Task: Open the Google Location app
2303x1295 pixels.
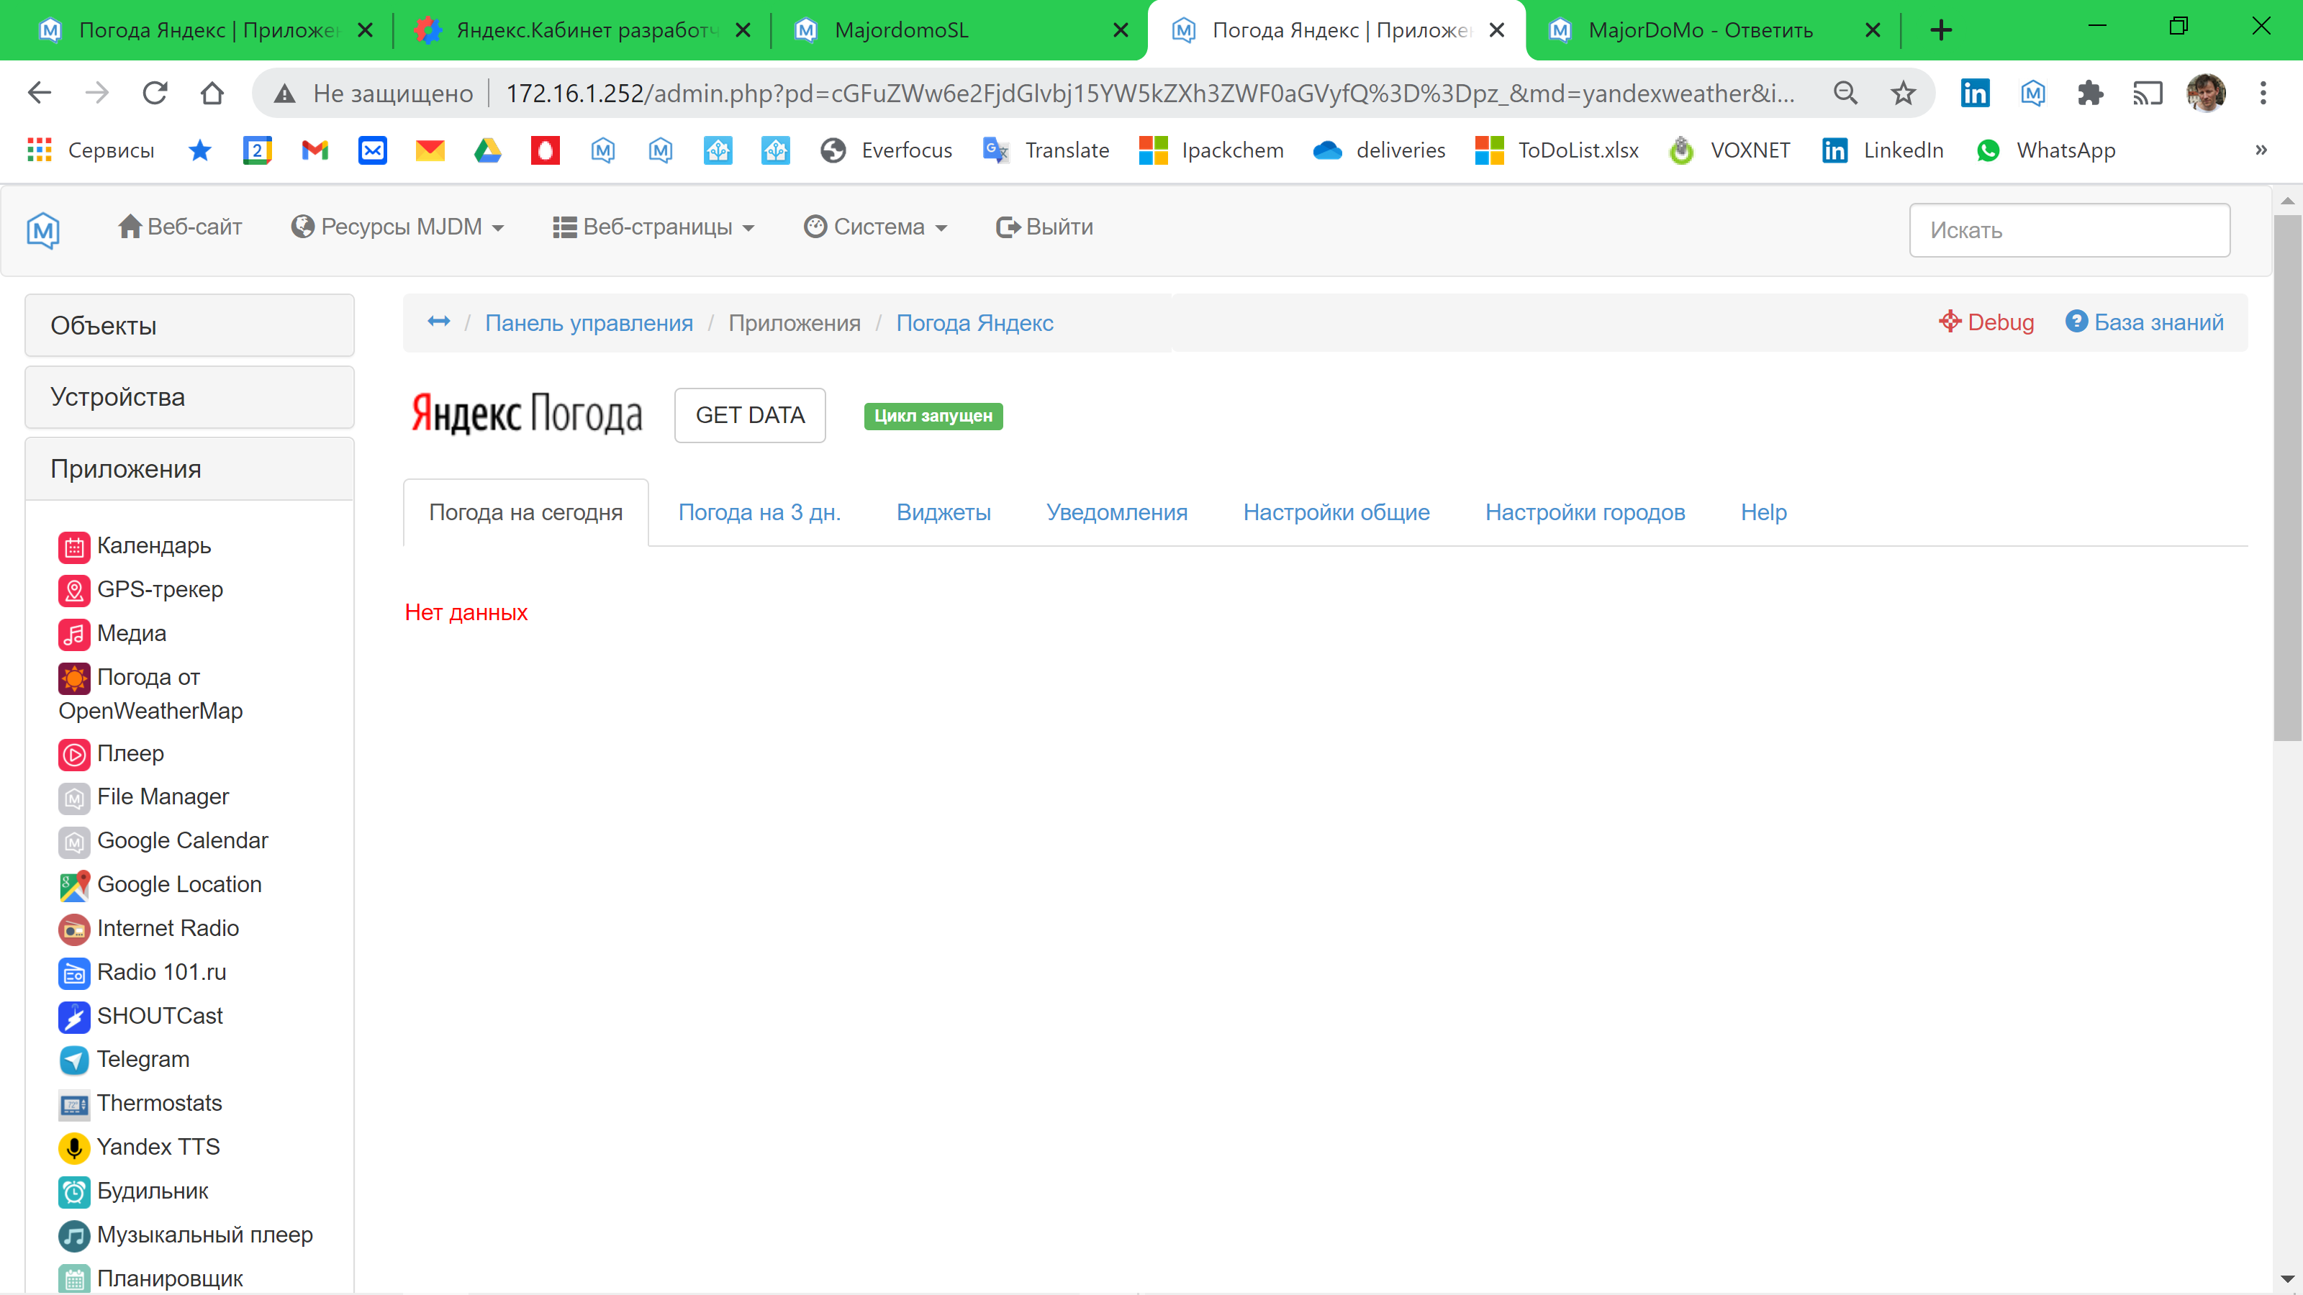Action: pyautogui.click(x=178, y=884)
